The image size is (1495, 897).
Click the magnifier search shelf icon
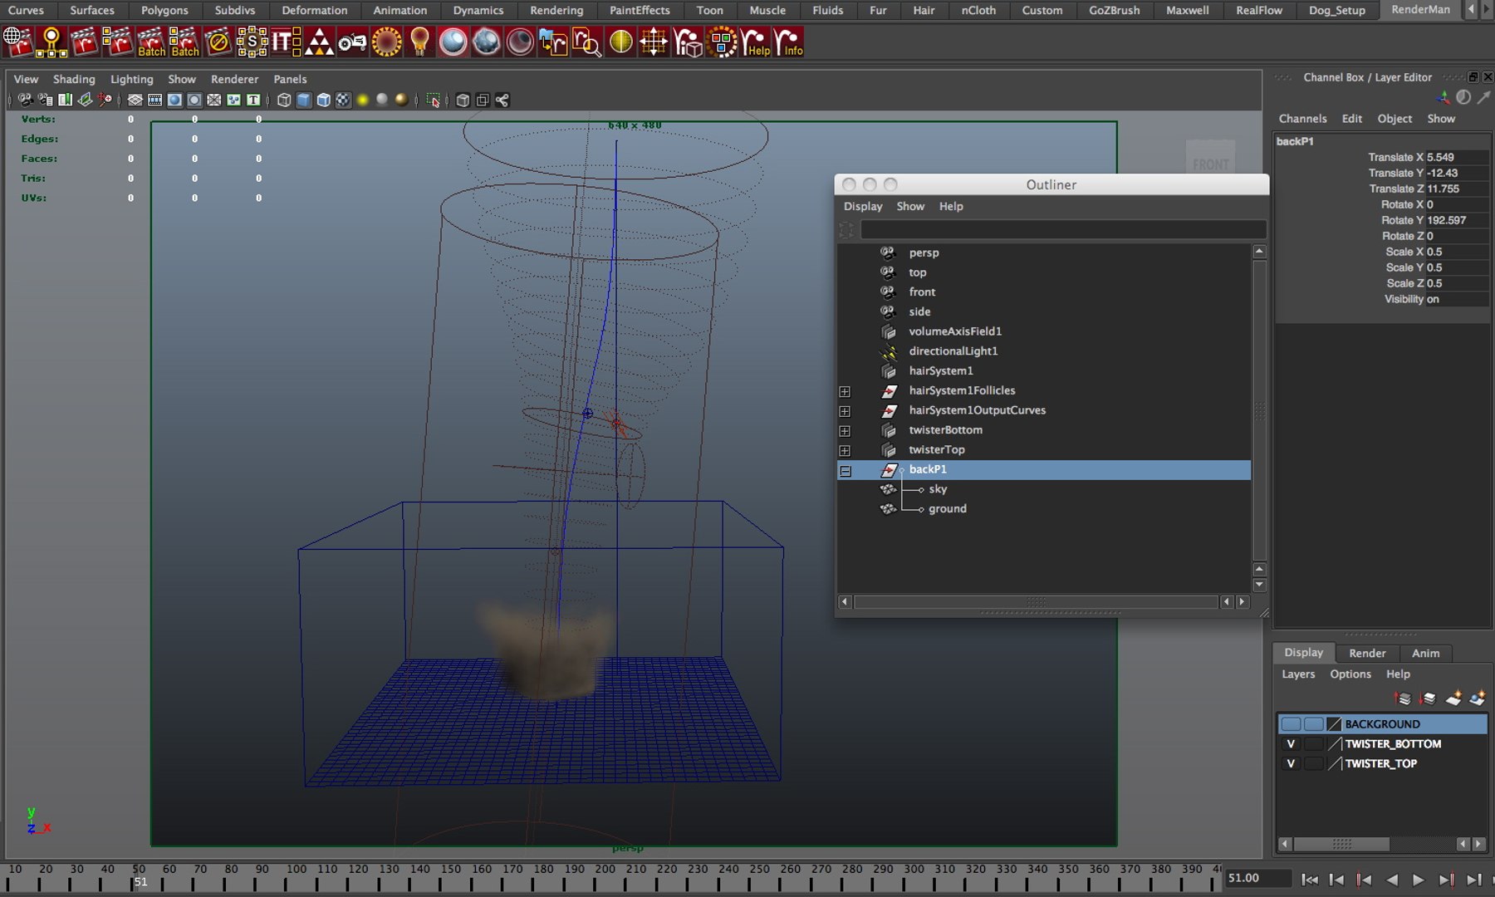coord(586,42)
